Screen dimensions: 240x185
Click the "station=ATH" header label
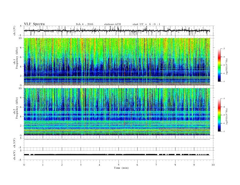tap(112, 24)
